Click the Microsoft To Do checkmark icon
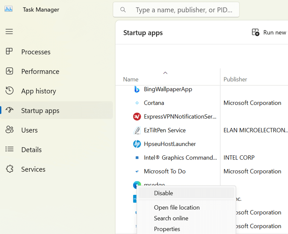Image resolution: width=288 pixels, height=234 pixels. 137,172
